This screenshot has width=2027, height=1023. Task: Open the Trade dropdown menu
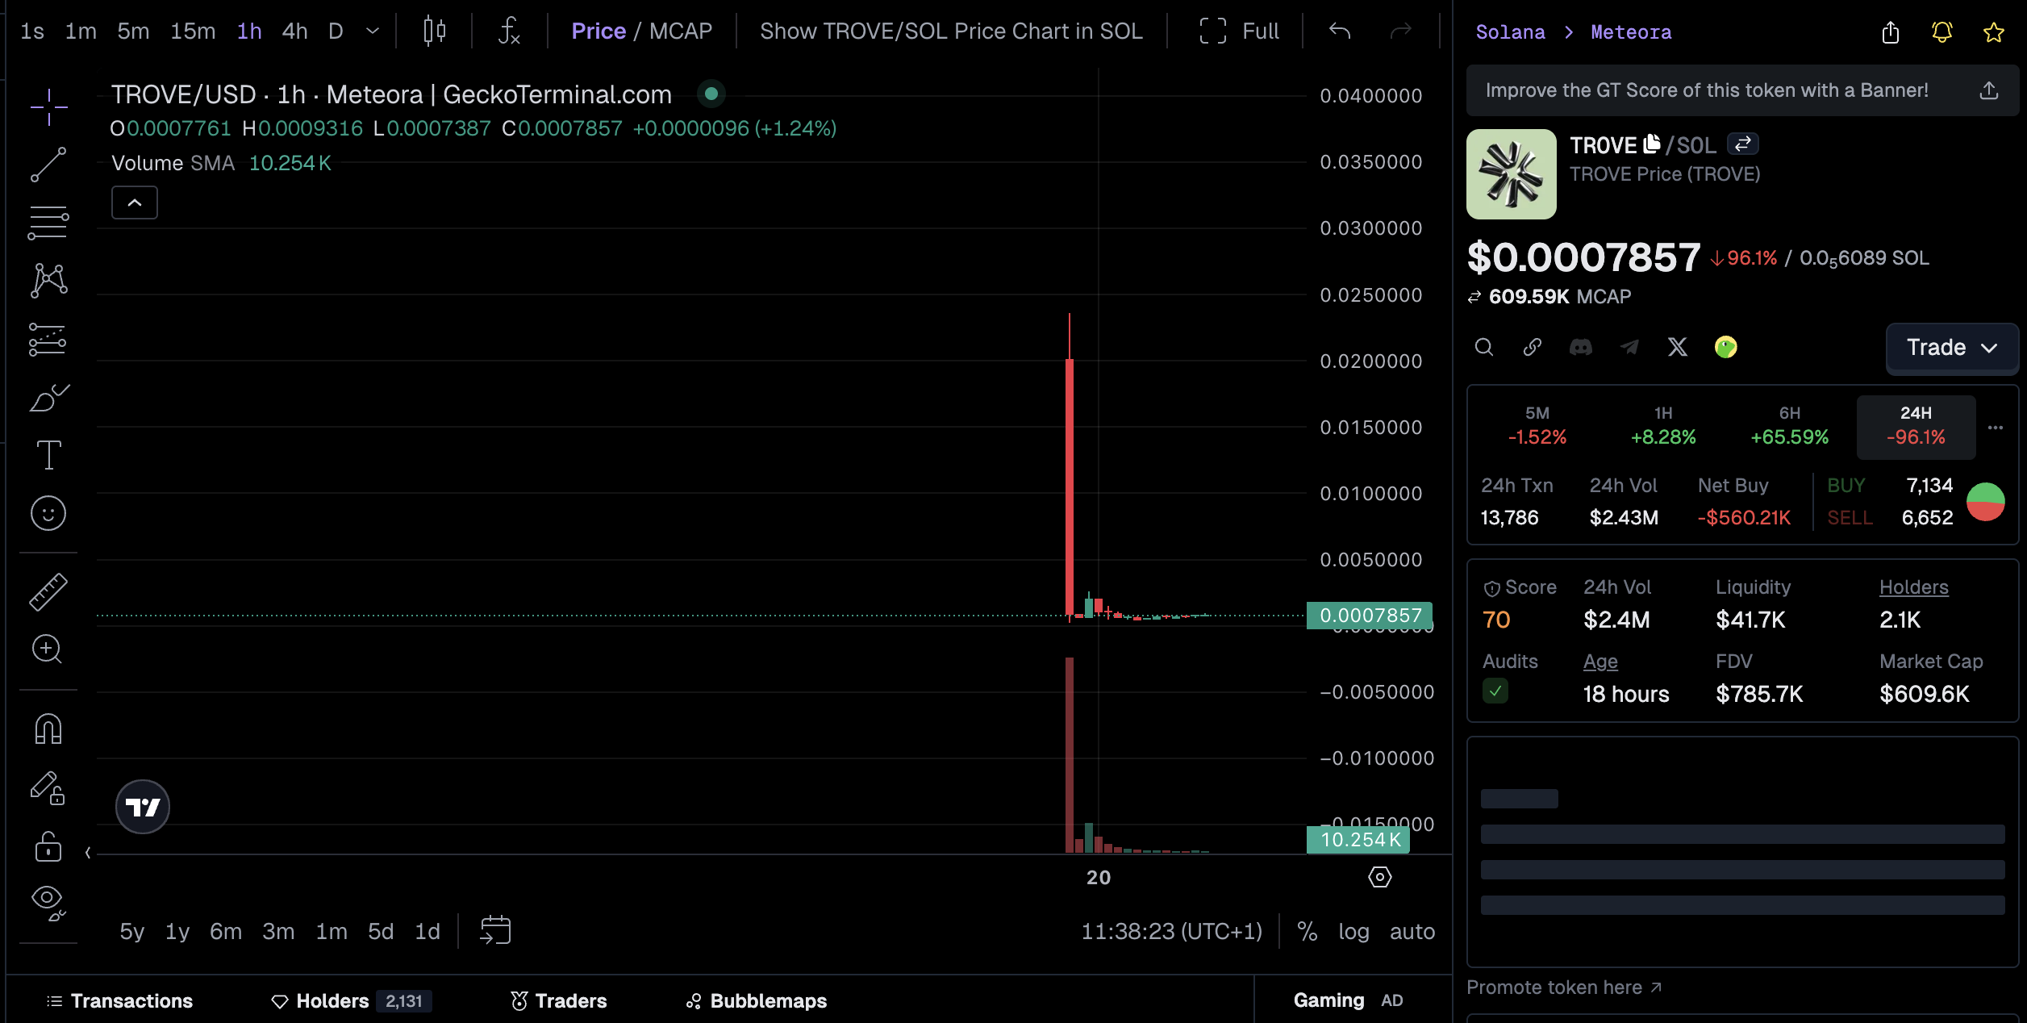point(1952,348)
